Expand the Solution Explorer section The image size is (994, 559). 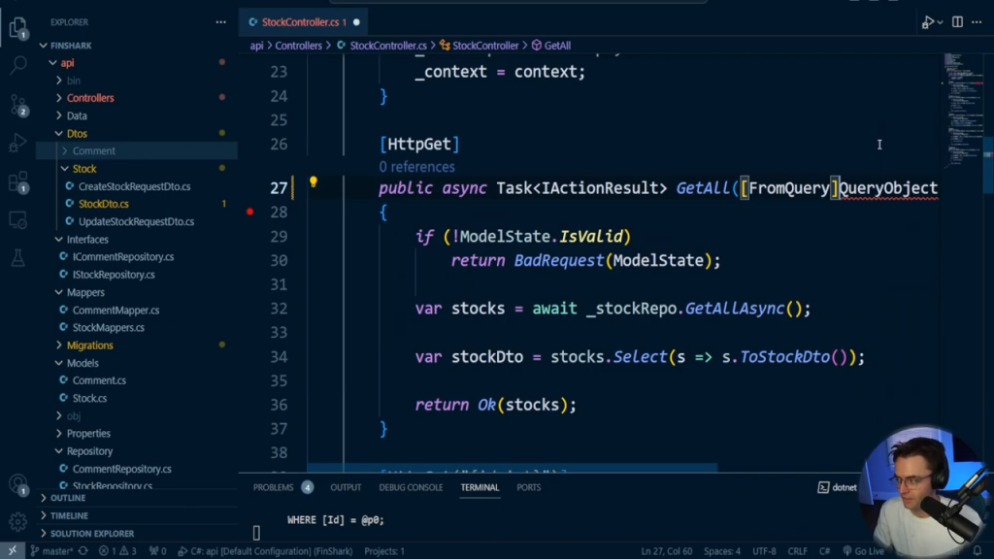point(92,534)
